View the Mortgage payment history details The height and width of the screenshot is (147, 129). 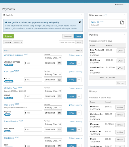[120, 125]
